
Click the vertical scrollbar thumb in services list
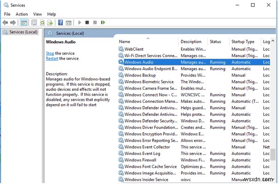tap(273, 154)
